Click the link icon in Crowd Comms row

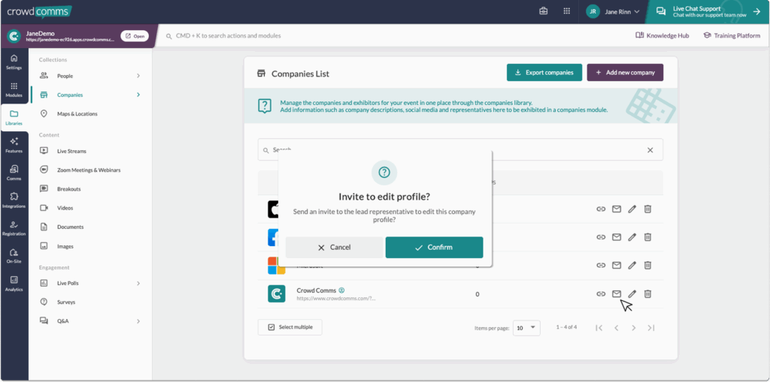601,294
